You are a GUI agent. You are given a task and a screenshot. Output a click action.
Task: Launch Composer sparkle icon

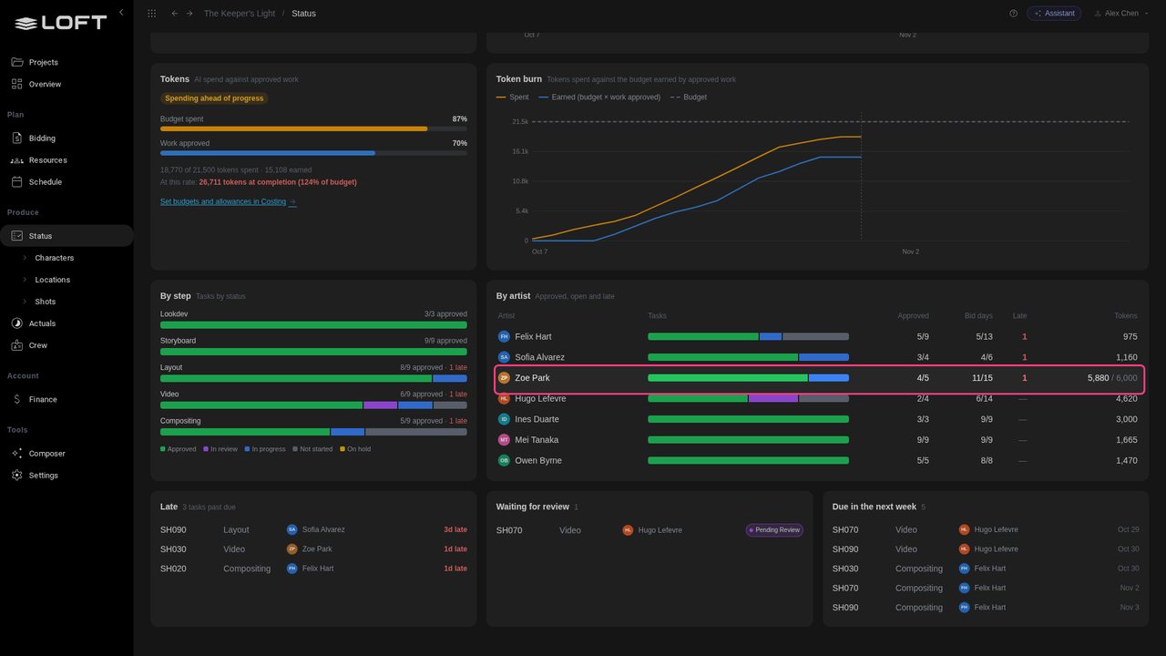pos(16,454)
